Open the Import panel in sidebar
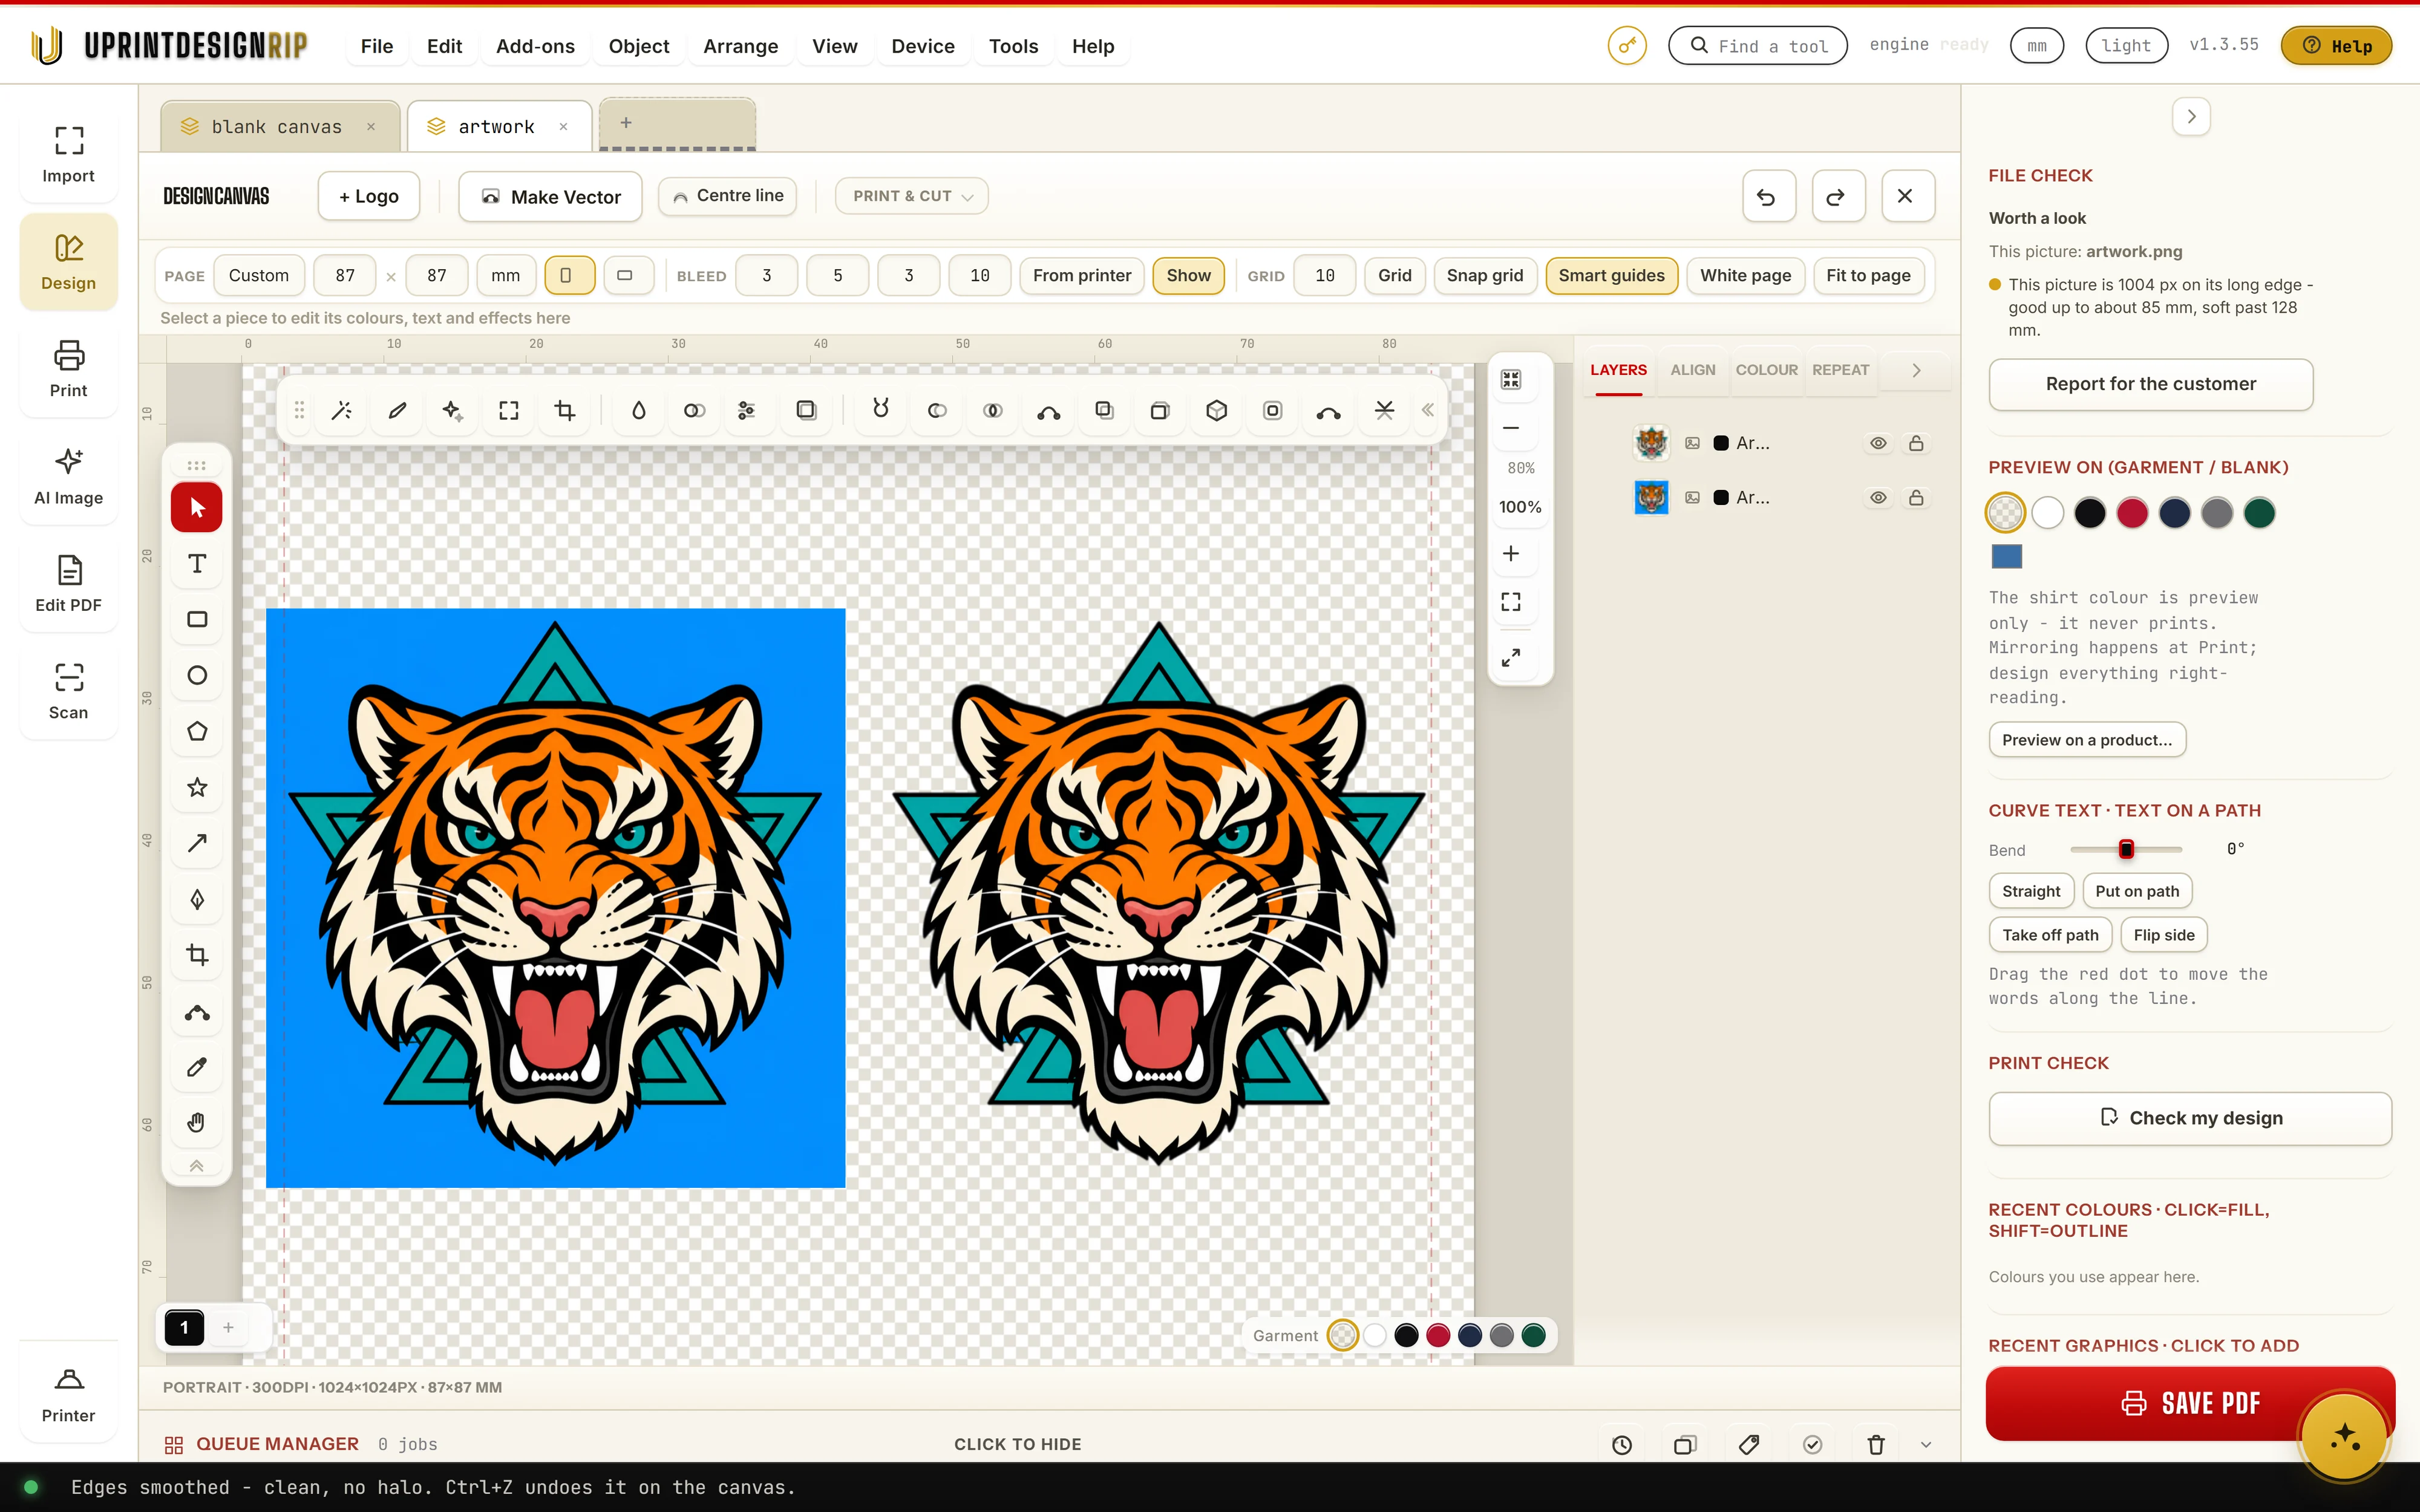 pos(68,154)
